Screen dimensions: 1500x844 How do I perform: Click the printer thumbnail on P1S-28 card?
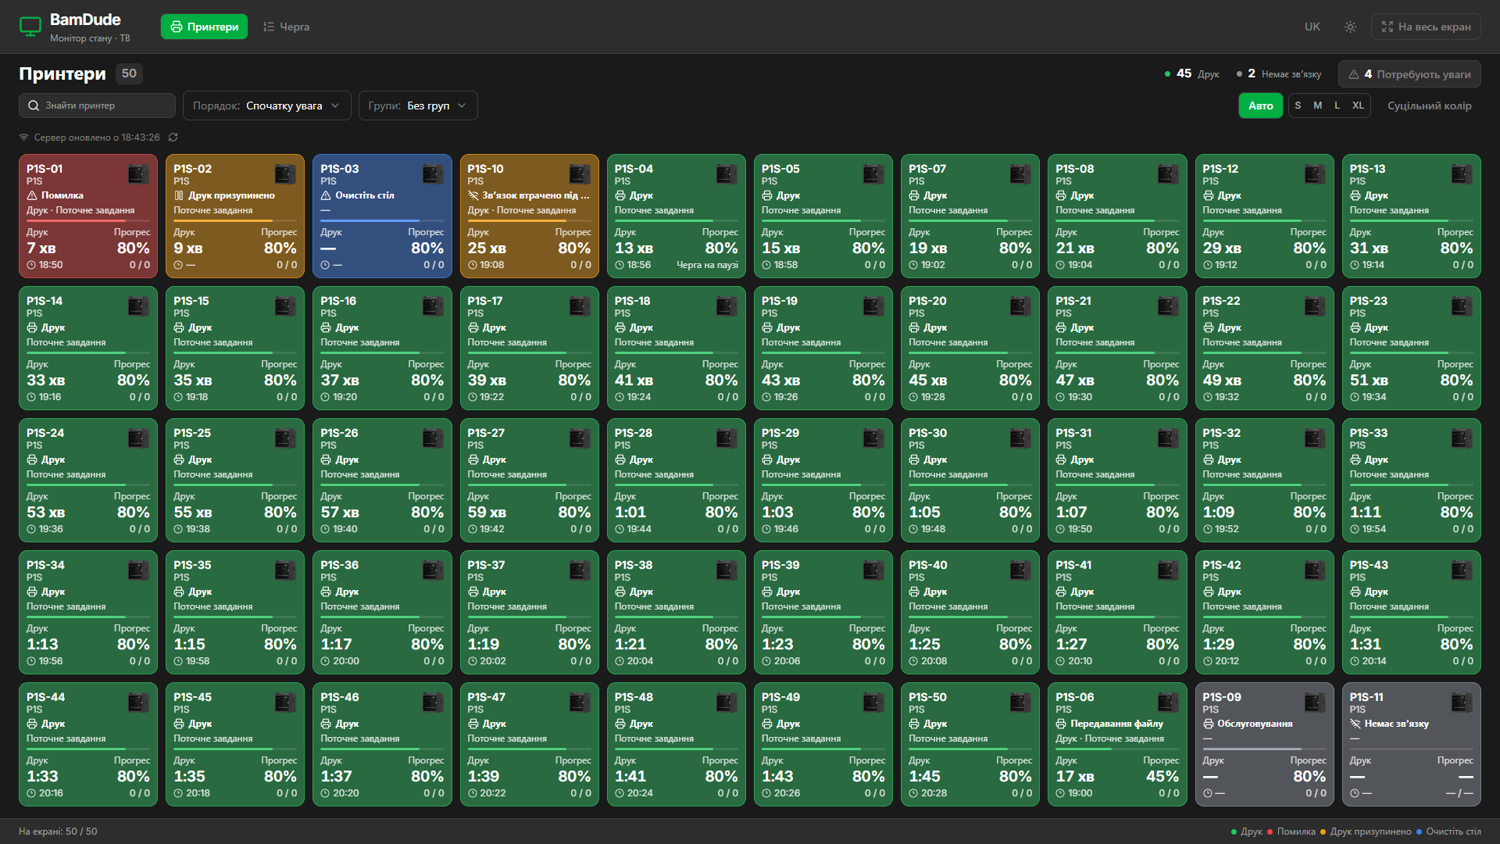coord(727,438)
